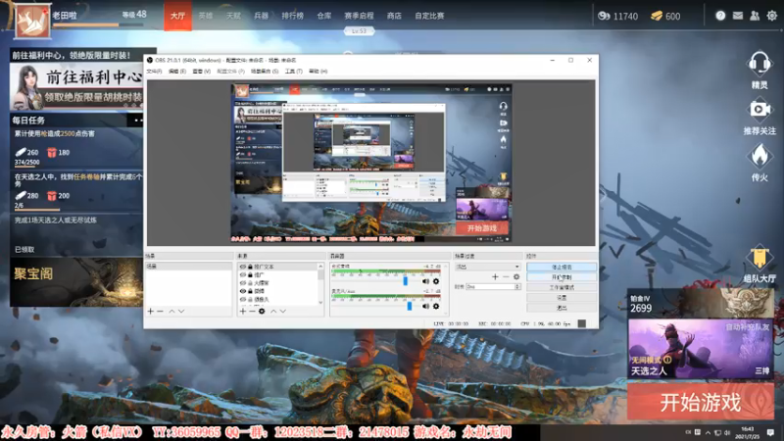Open 前往福利中心 promotional banner
The width and height of the screenshot is (784, 441).
pyautogui.click(x=76, y=86)
